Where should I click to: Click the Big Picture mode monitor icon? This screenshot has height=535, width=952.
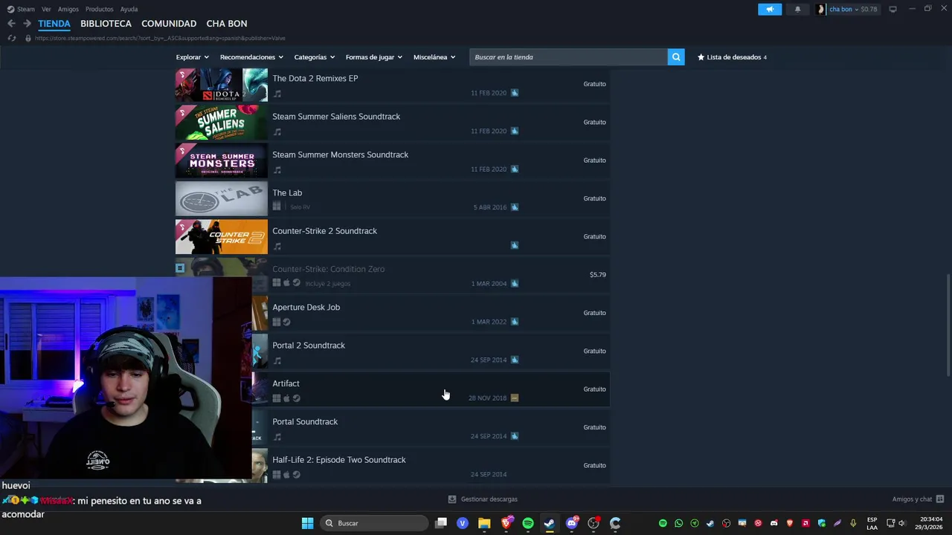coord(892,9)
